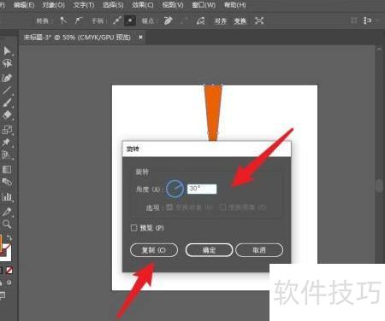The width and height of the screenshot is (385, 321).
Task: Select the Line Segment tool
Action: [7, 90]
